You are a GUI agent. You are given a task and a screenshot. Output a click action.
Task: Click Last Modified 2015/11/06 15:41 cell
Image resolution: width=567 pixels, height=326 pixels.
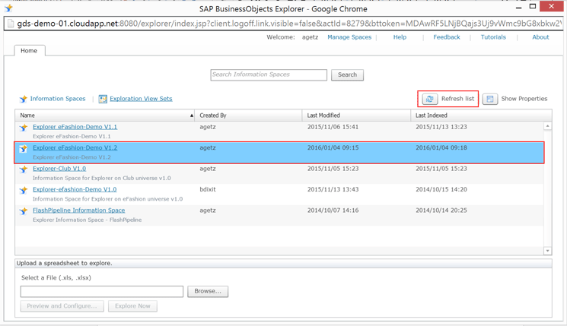[x=333, y=127]
